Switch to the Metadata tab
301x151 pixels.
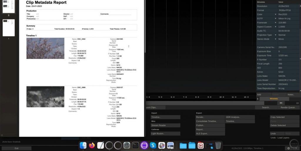274,99
